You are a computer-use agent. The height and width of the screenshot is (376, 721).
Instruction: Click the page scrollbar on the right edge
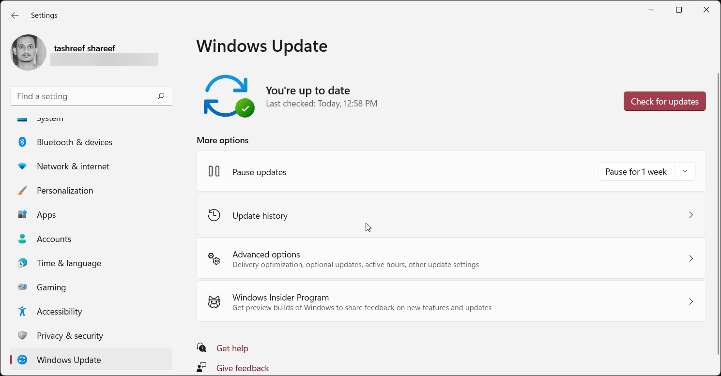point(718,213)
